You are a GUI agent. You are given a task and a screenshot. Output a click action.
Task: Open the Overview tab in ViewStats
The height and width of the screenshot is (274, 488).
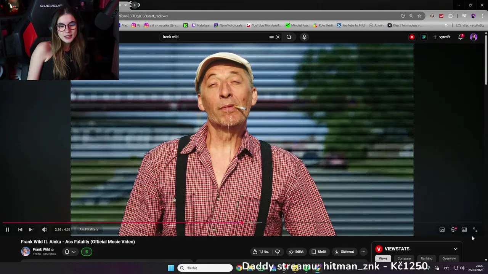pyautogui.click(x=449, y=258)
